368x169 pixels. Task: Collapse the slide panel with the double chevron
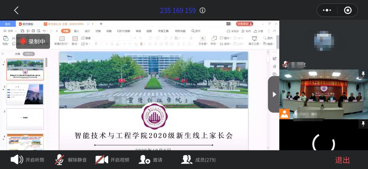coord(3,54)
